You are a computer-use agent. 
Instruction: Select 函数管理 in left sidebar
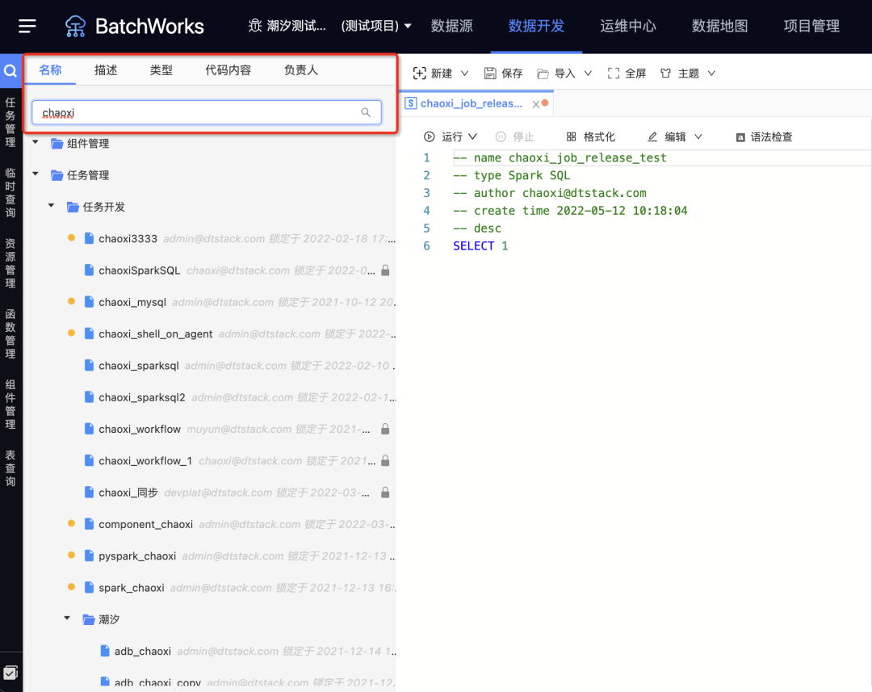[x=10, y=333]
